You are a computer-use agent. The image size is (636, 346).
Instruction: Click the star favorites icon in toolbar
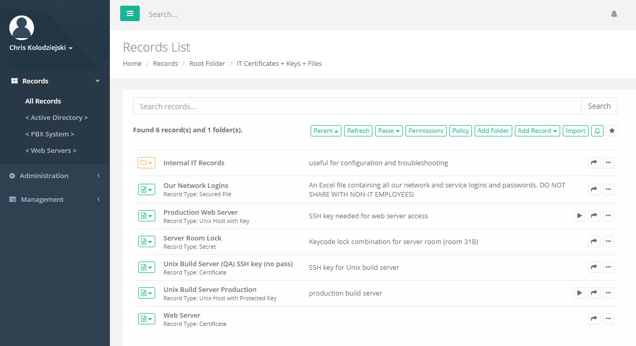(612, 131)
